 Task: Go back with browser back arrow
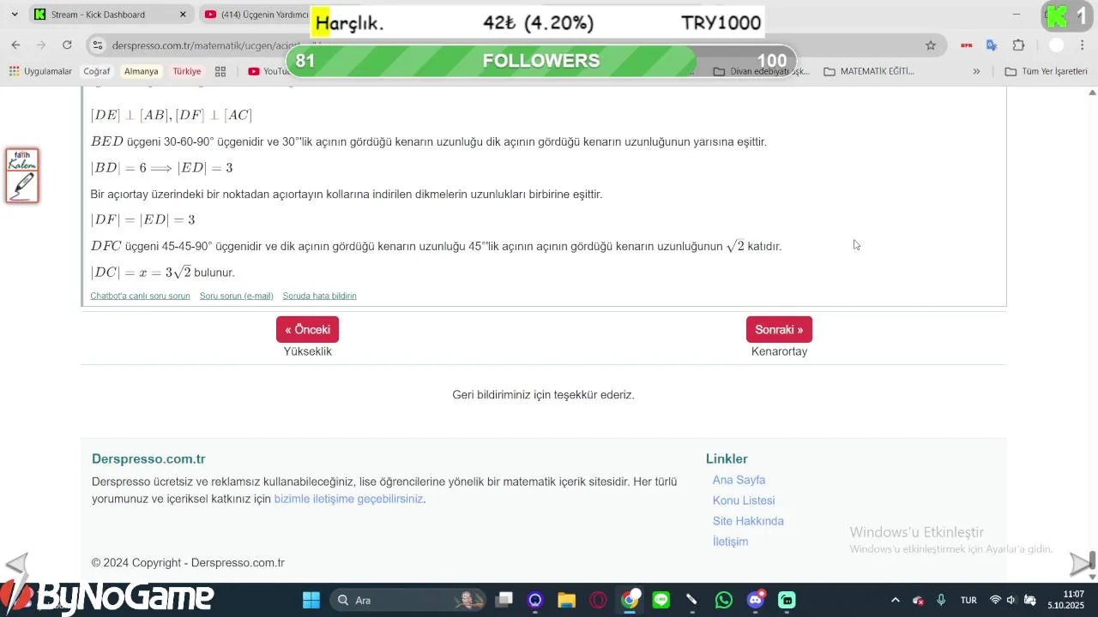coord(15,45)
